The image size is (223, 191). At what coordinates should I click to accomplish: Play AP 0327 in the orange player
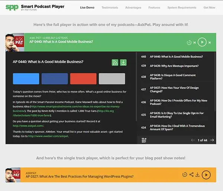pos(206,175)
